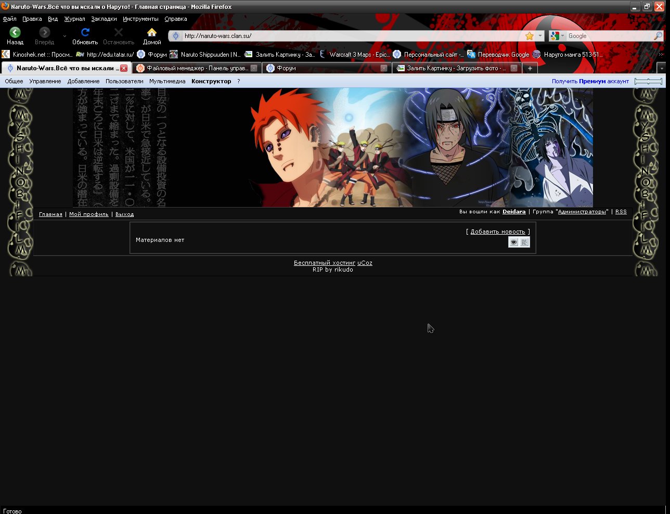
Task: Open the Залить Картинку bookmark in bookmarks bar
Action: pos(280,54)
